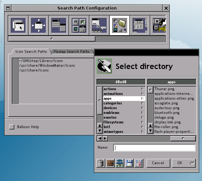Switch to Pixmap Search Paths tab
The width and height of the screenshot is (202, 181).
pyautogui.click(x=71, y=52)
